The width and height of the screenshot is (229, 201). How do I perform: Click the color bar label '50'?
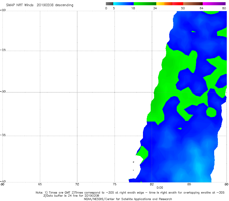pos(183,8)
